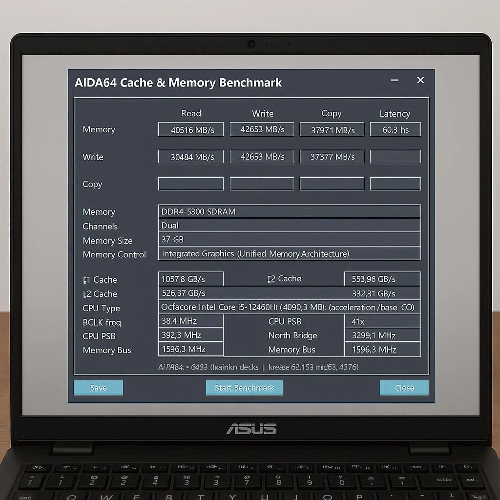Click the Integrated Graphics memory control field

[x=289, y=253]
